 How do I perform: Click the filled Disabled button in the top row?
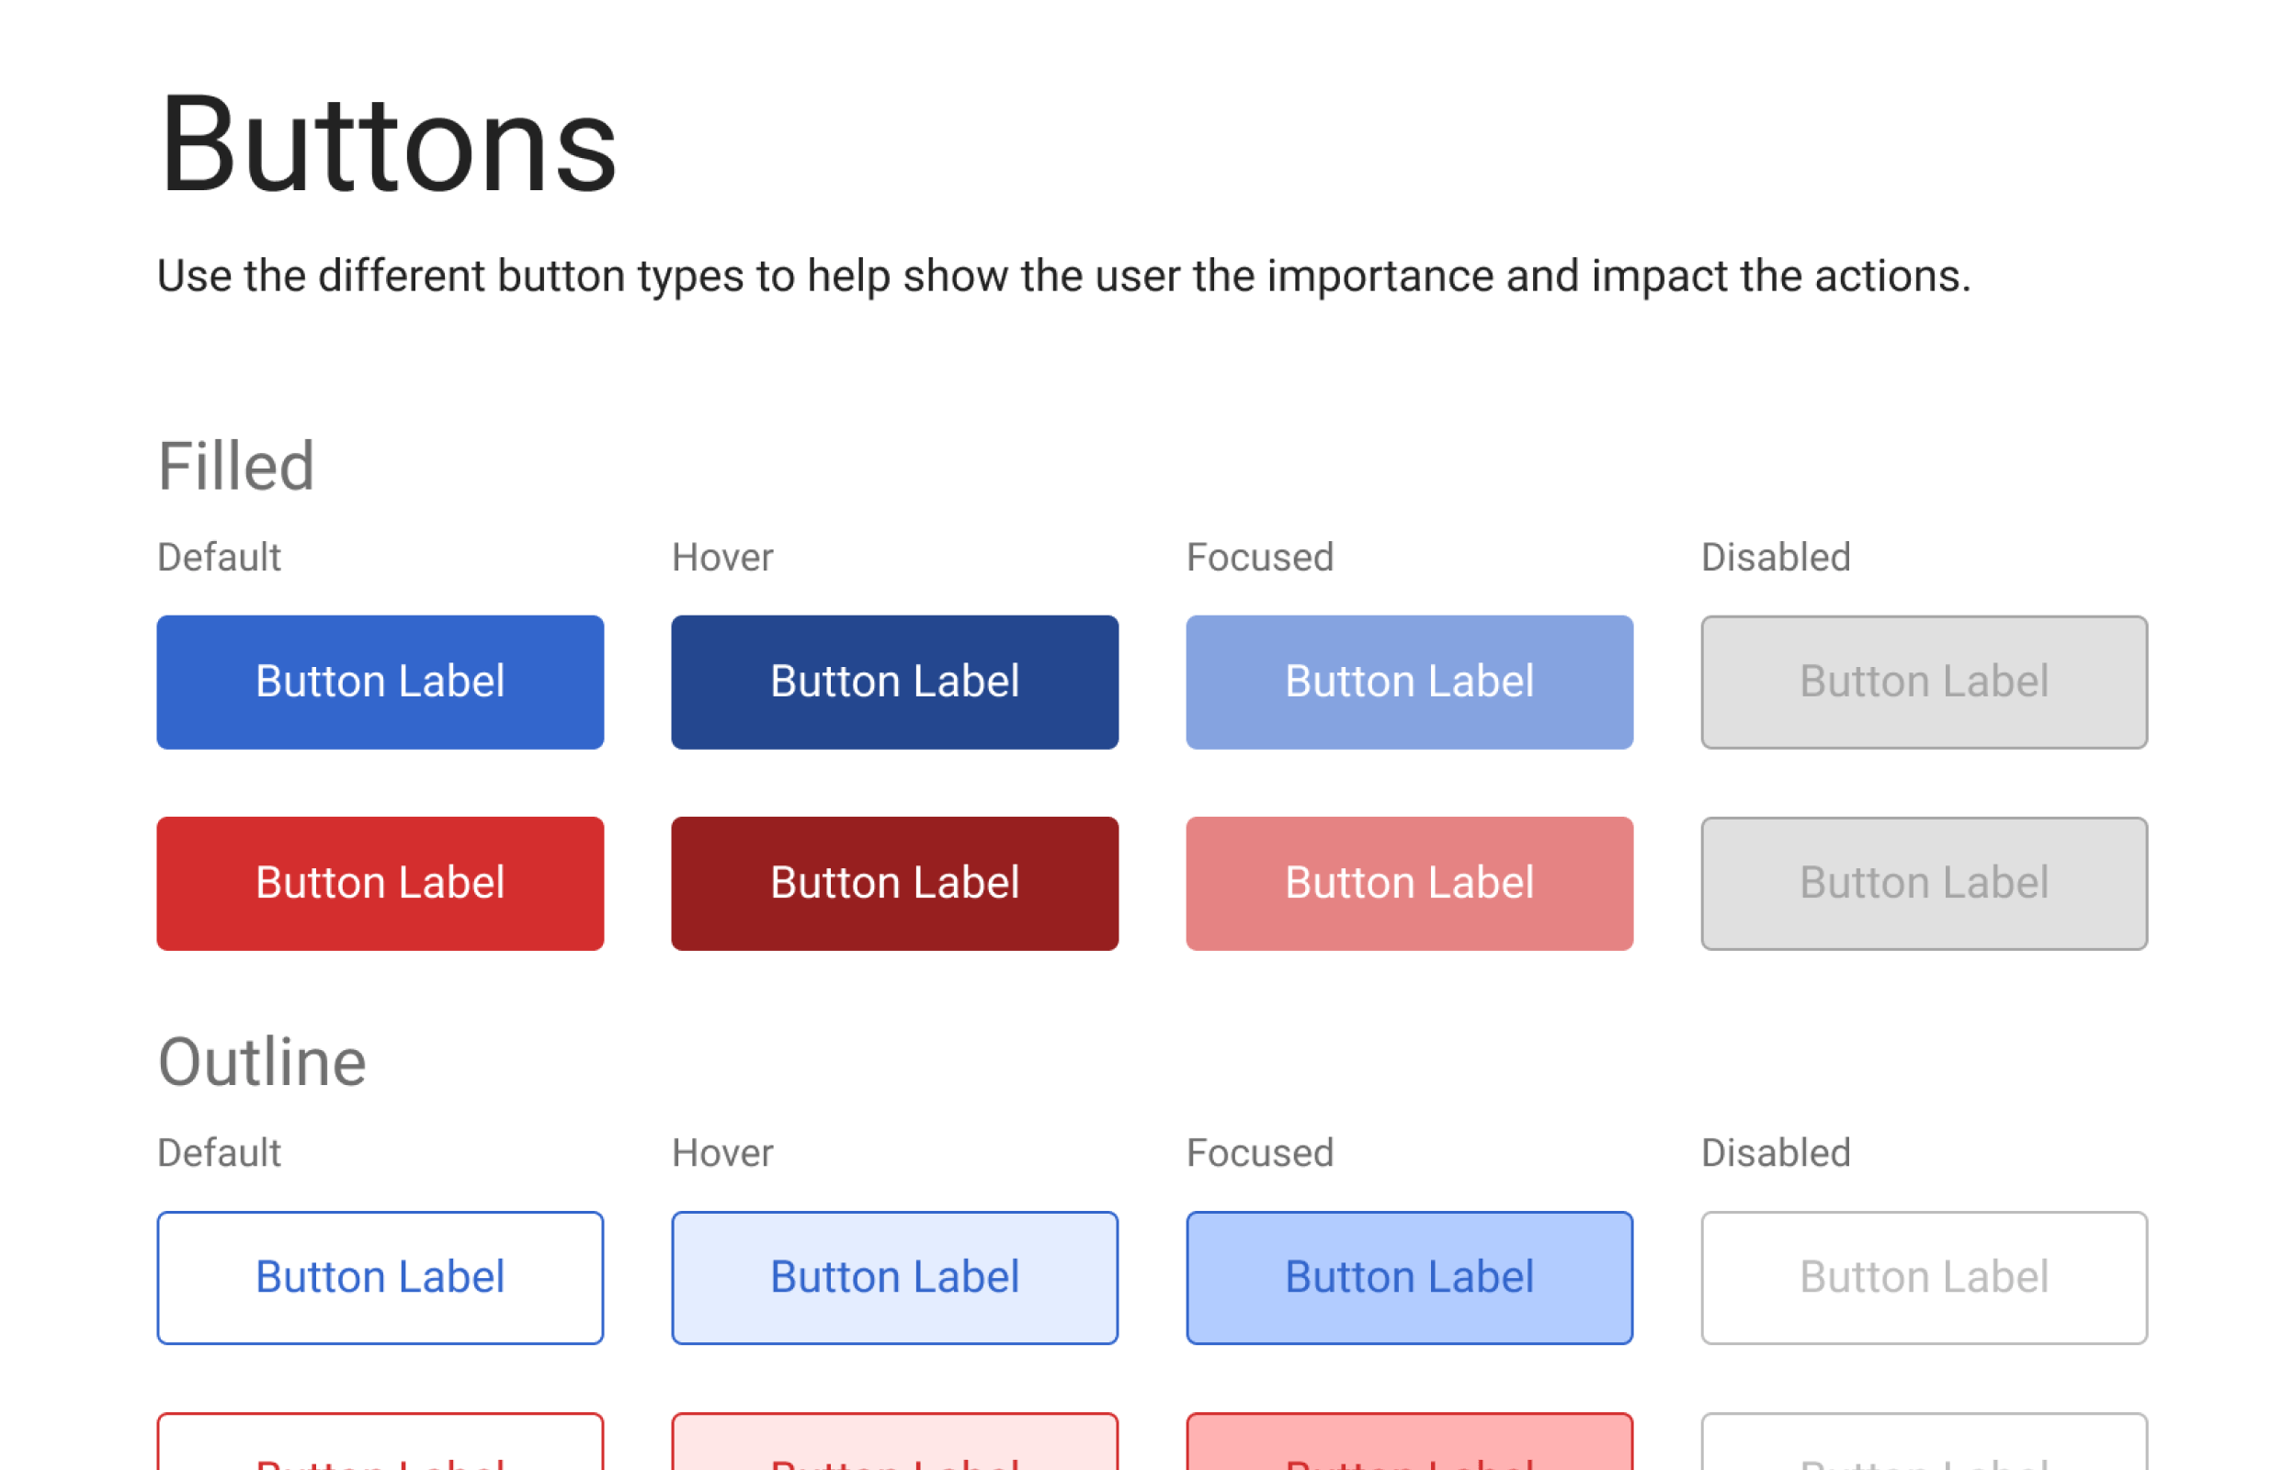click(1923, 682)
